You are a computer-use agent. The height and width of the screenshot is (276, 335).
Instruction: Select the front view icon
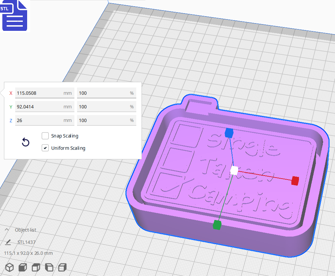point(22,267)
